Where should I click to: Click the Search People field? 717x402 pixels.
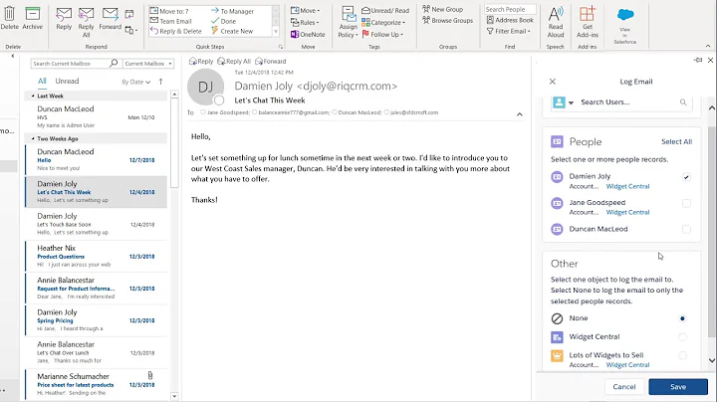510,9
